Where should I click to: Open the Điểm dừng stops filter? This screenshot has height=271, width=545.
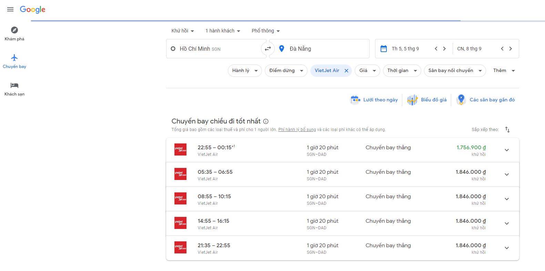tap(286, 71)
